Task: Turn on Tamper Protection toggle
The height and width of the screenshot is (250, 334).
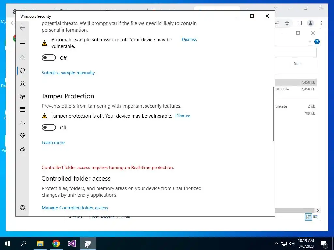Action: [x=49, y=127]
